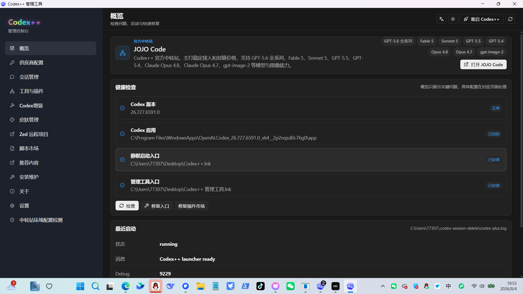Click the main content vertical scrollbar
Viewport: 523px width, 294px height.
(521, 131)
